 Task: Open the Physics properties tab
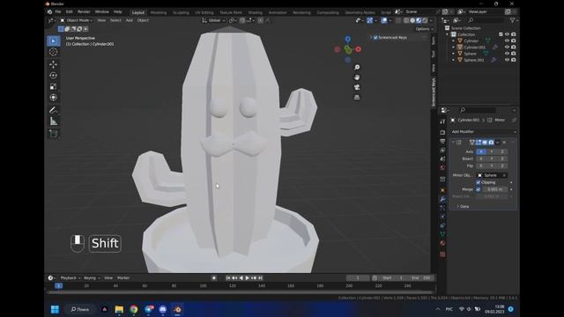click(442, 217)
